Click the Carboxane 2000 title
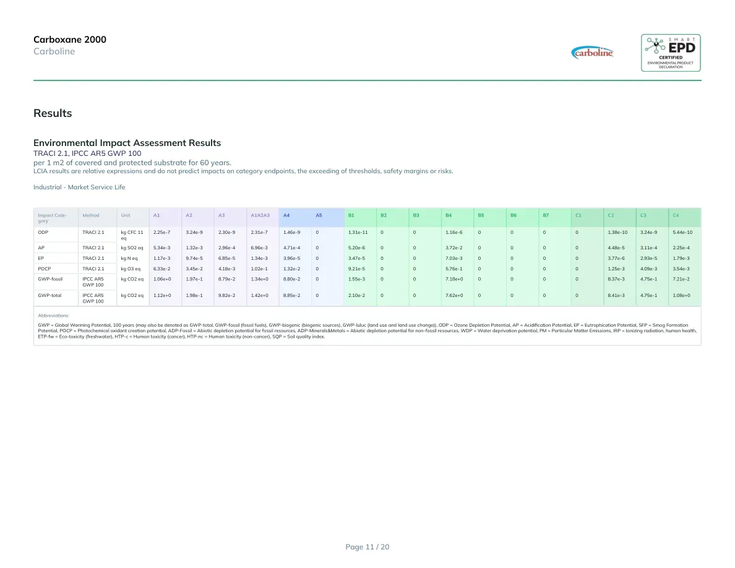735x568 pixels. pos(70,40)
